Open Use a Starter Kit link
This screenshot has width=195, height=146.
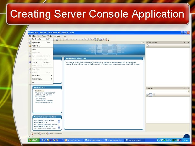click(x=40, y=97)
